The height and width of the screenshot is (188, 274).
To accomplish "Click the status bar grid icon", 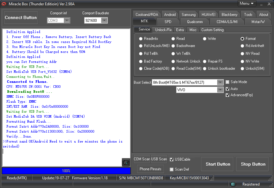I will [233, 184].
